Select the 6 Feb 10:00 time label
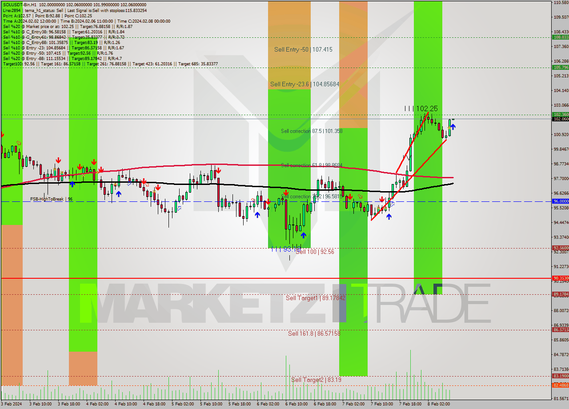 (296, 404)
